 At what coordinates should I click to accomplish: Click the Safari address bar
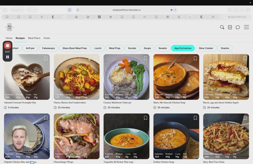[x=127, y=10]
